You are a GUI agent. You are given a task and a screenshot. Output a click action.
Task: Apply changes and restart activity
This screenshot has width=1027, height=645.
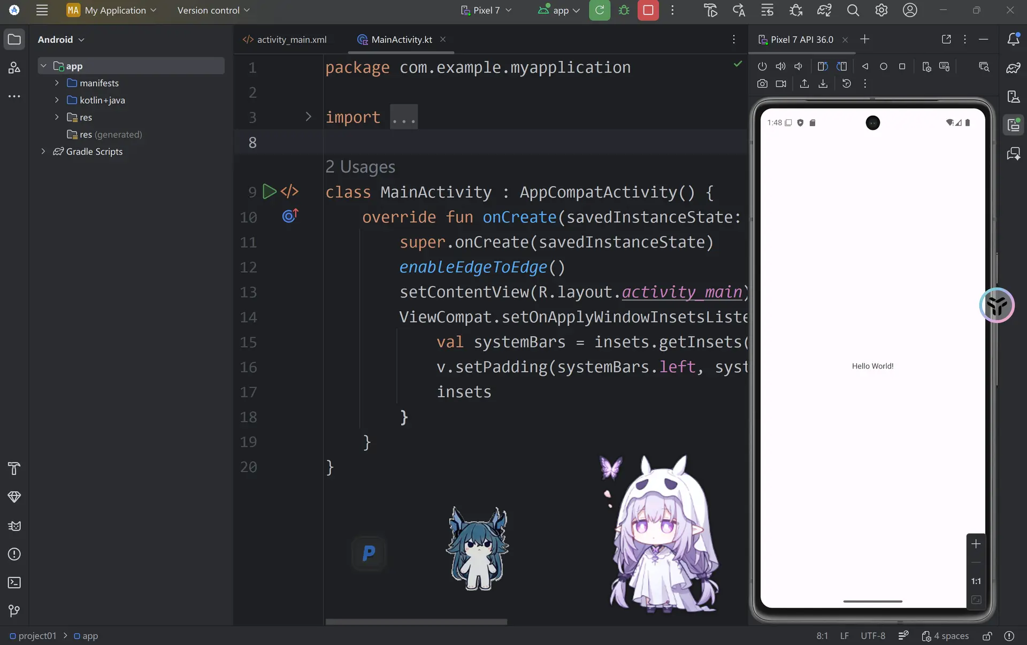click(739, 10)
